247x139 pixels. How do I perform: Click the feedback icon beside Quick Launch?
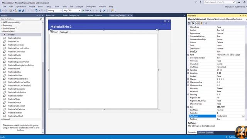click(x=201, y=2)
